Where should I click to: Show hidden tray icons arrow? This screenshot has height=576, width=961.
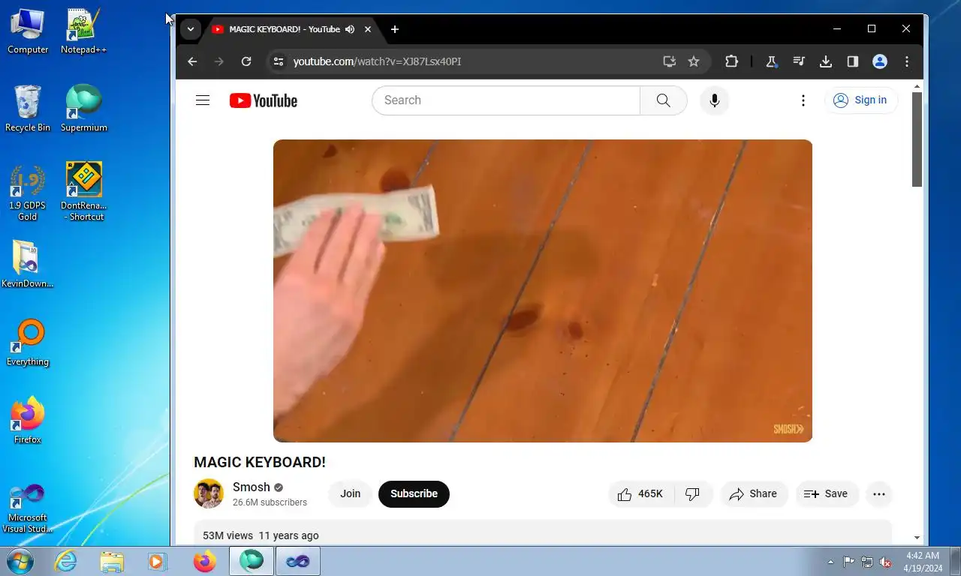pos(830,562)
